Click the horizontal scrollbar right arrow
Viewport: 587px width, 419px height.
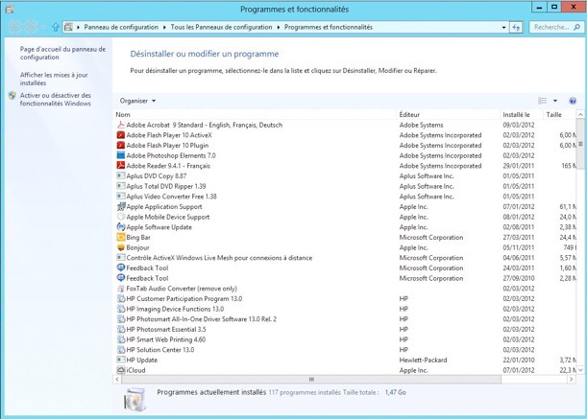572,380
